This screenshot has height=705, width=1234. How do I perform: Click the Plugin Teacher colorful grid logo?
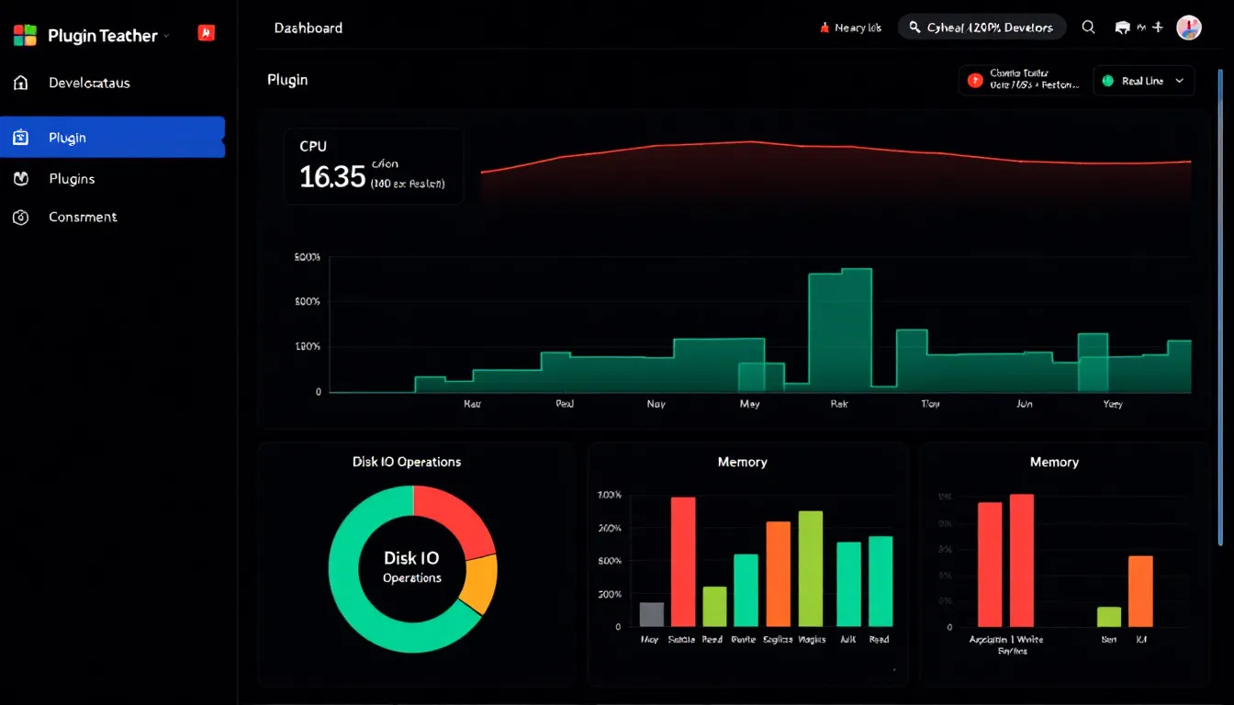[x=25, y=34]
